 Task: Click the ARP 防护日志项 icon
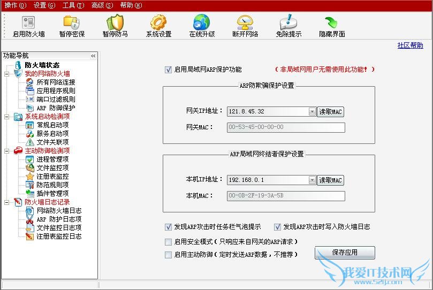pyautogui.click(x=29, y=219)
